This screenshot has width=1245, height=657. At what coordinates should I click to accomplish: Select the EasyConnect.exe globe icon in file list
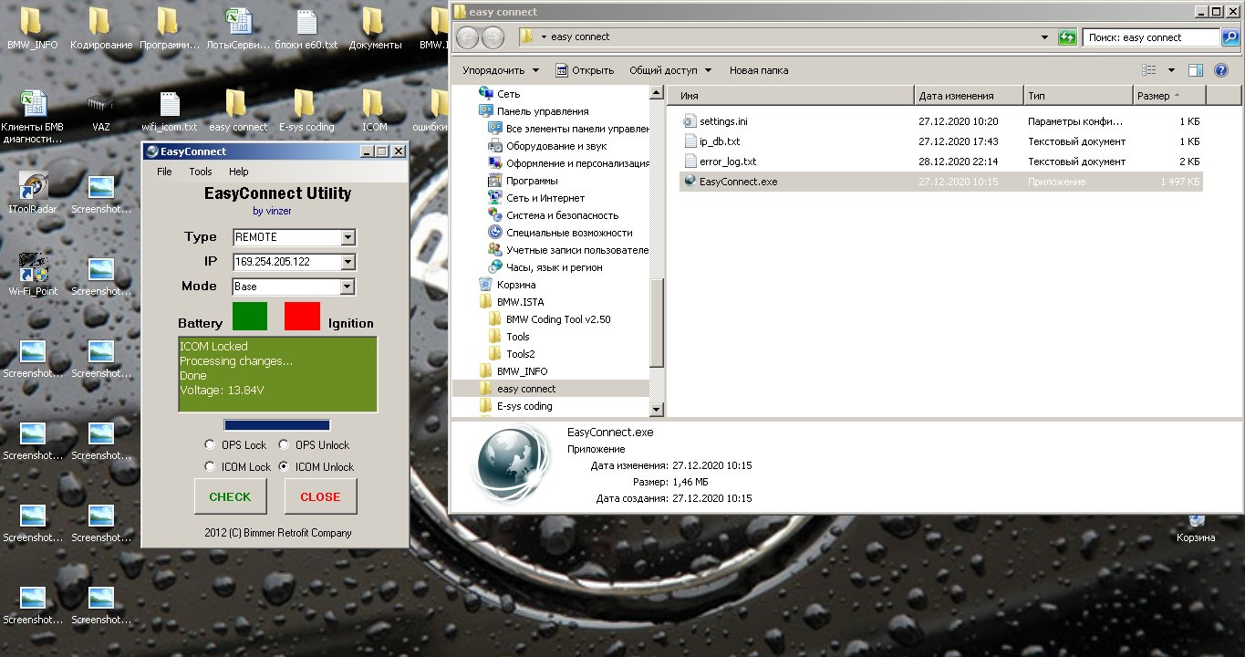[x=690, y=182]
